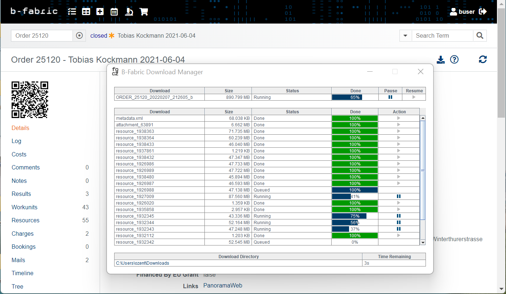Click the 65% overall progress bar
This screenshot has height=294, width=506.
[355, 97]
